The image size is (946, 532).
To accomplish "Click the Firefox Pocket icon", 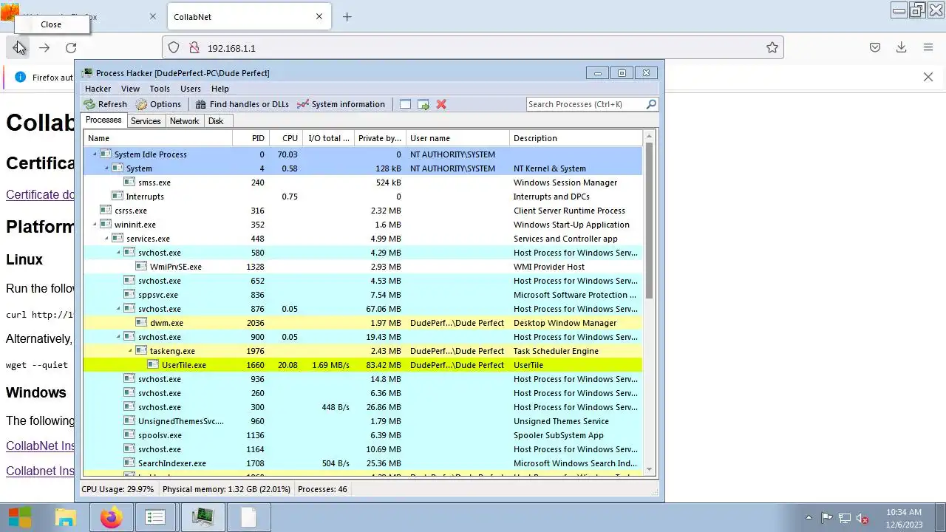I will (875, 48).
